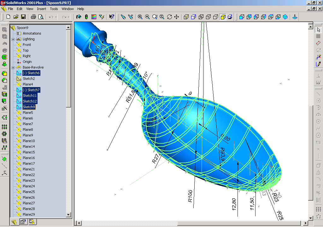The height and width of the screenshot is (227, 323).
Task: Click the viewport horizontal scrollbar thumb
Action: pyautogui.click(x=239, y=223)
